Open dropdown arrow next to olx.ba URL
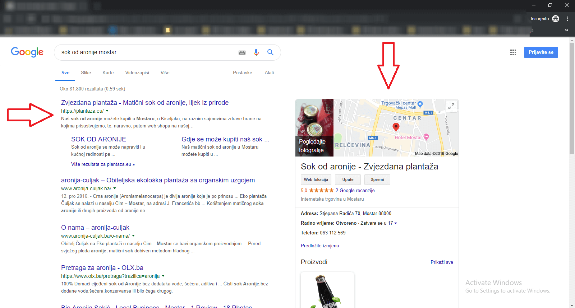The height and width of the screenshot is (308, 575). click(x=163, y=276)
